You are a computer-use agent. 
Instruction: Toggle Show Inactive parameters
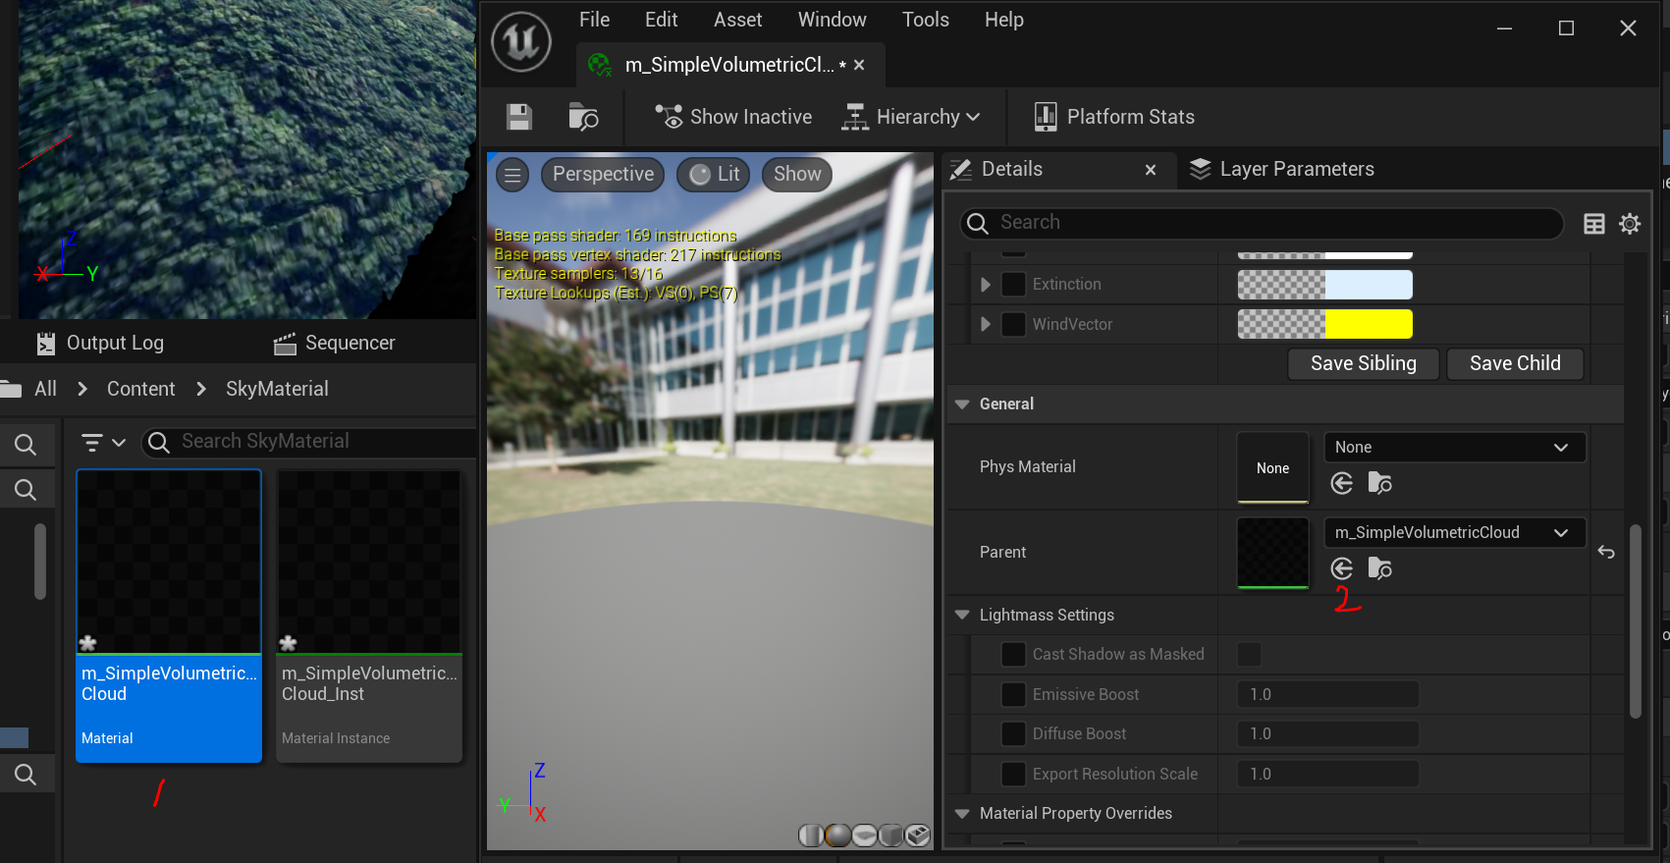733,117
